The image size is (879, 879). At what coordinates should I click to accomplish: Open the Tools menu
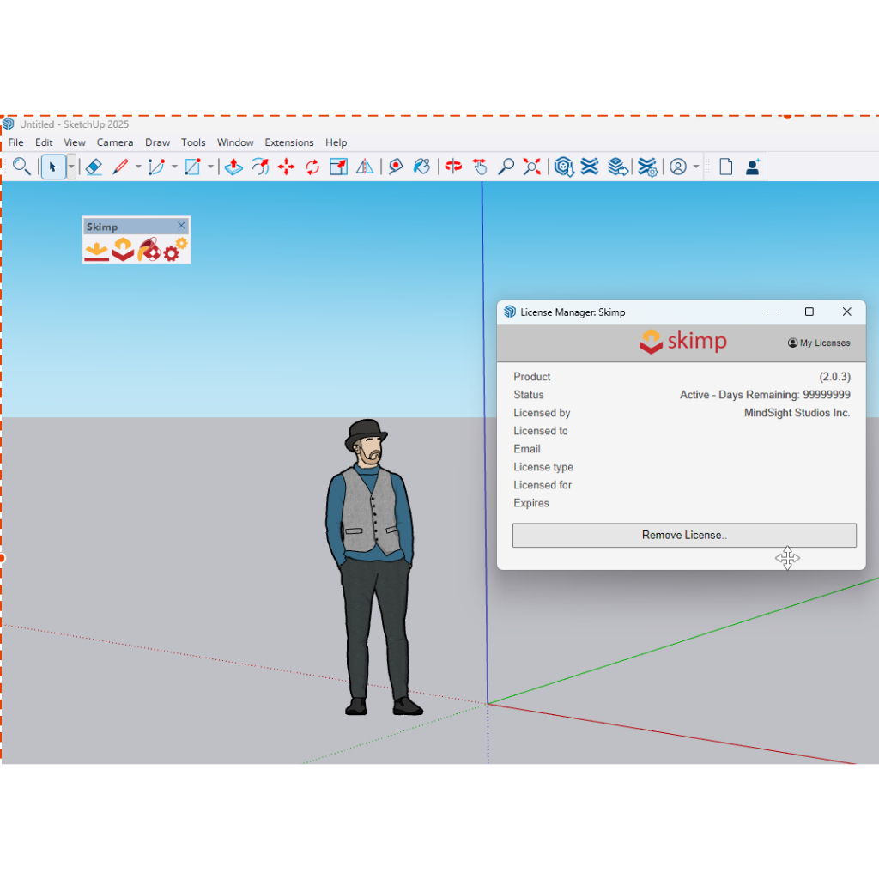(193, 142)
